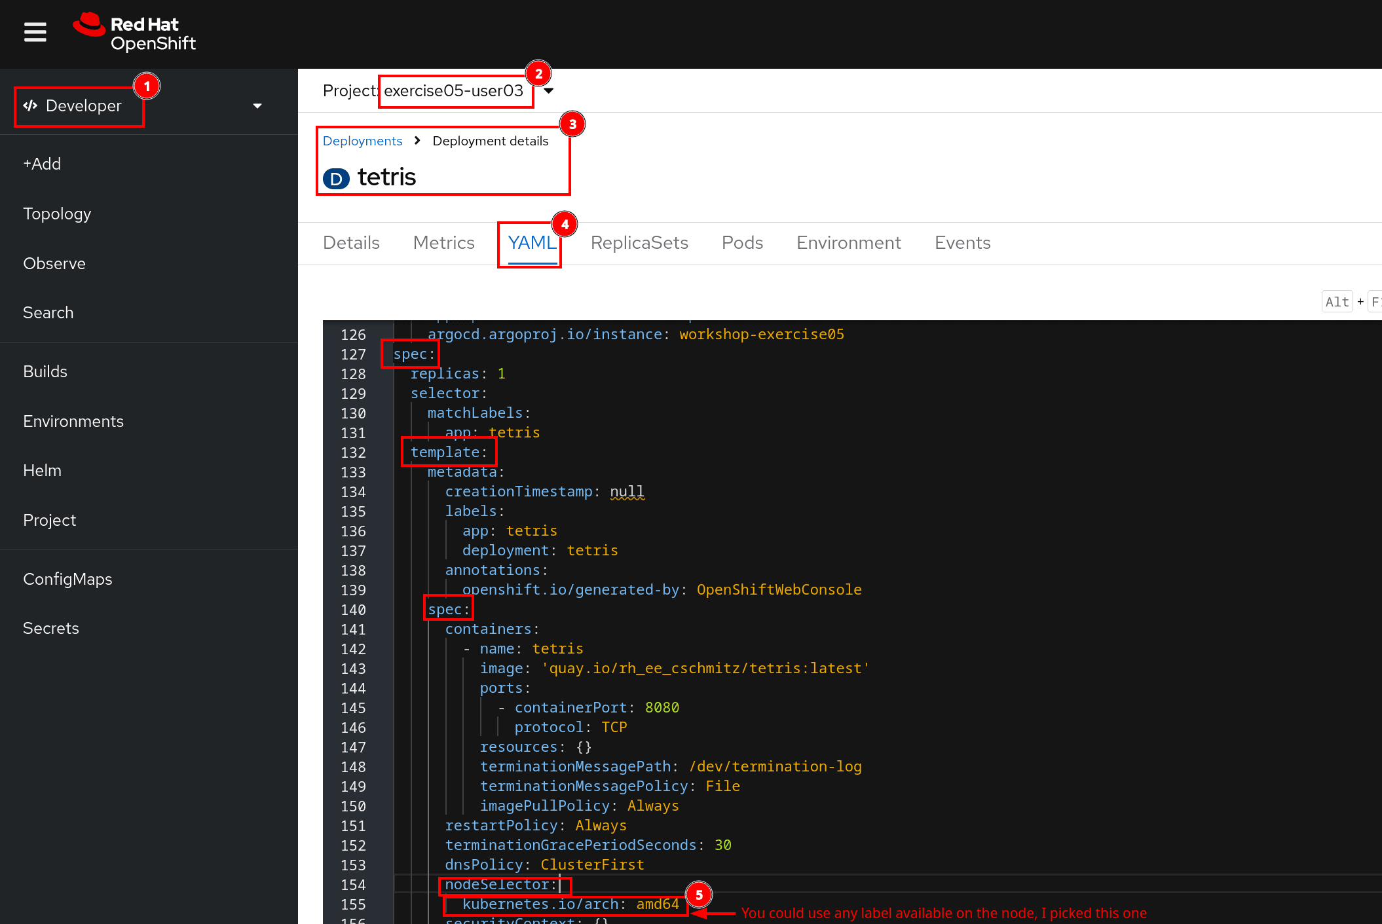Open Topology in the sidebar
The height and width of the screenshot is (924, 1382).
[57, 214]
